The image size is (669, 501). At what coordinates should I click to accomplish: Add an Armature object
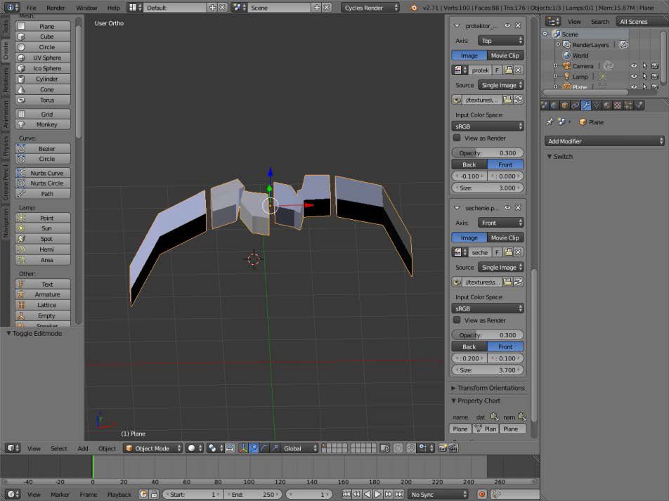pos(46,294)
